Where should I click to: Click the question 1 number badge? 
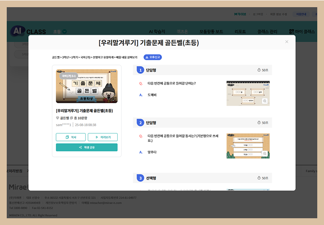click(140, 70)
